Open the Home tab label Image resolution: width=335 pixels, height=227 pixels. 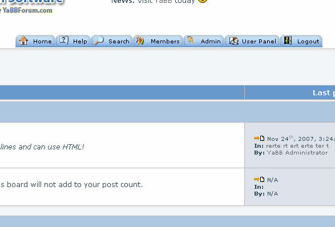coord(42,41)
